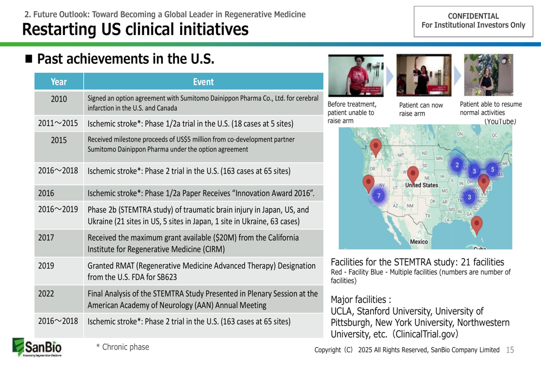Click the red map pin in Washington state
Viewport: 541px width, 370px height.
coord(375,145)
